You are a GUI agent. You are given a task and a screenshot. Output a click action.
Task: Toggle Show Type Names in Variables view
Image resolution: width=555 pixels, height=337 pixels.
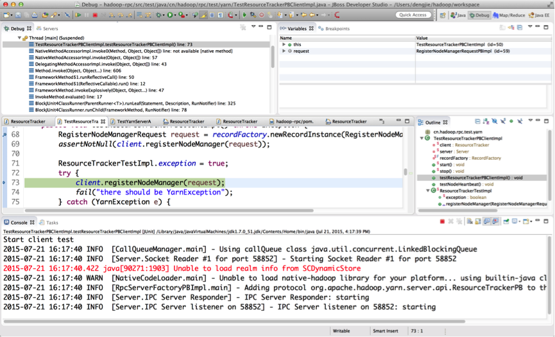coord(502,28)
